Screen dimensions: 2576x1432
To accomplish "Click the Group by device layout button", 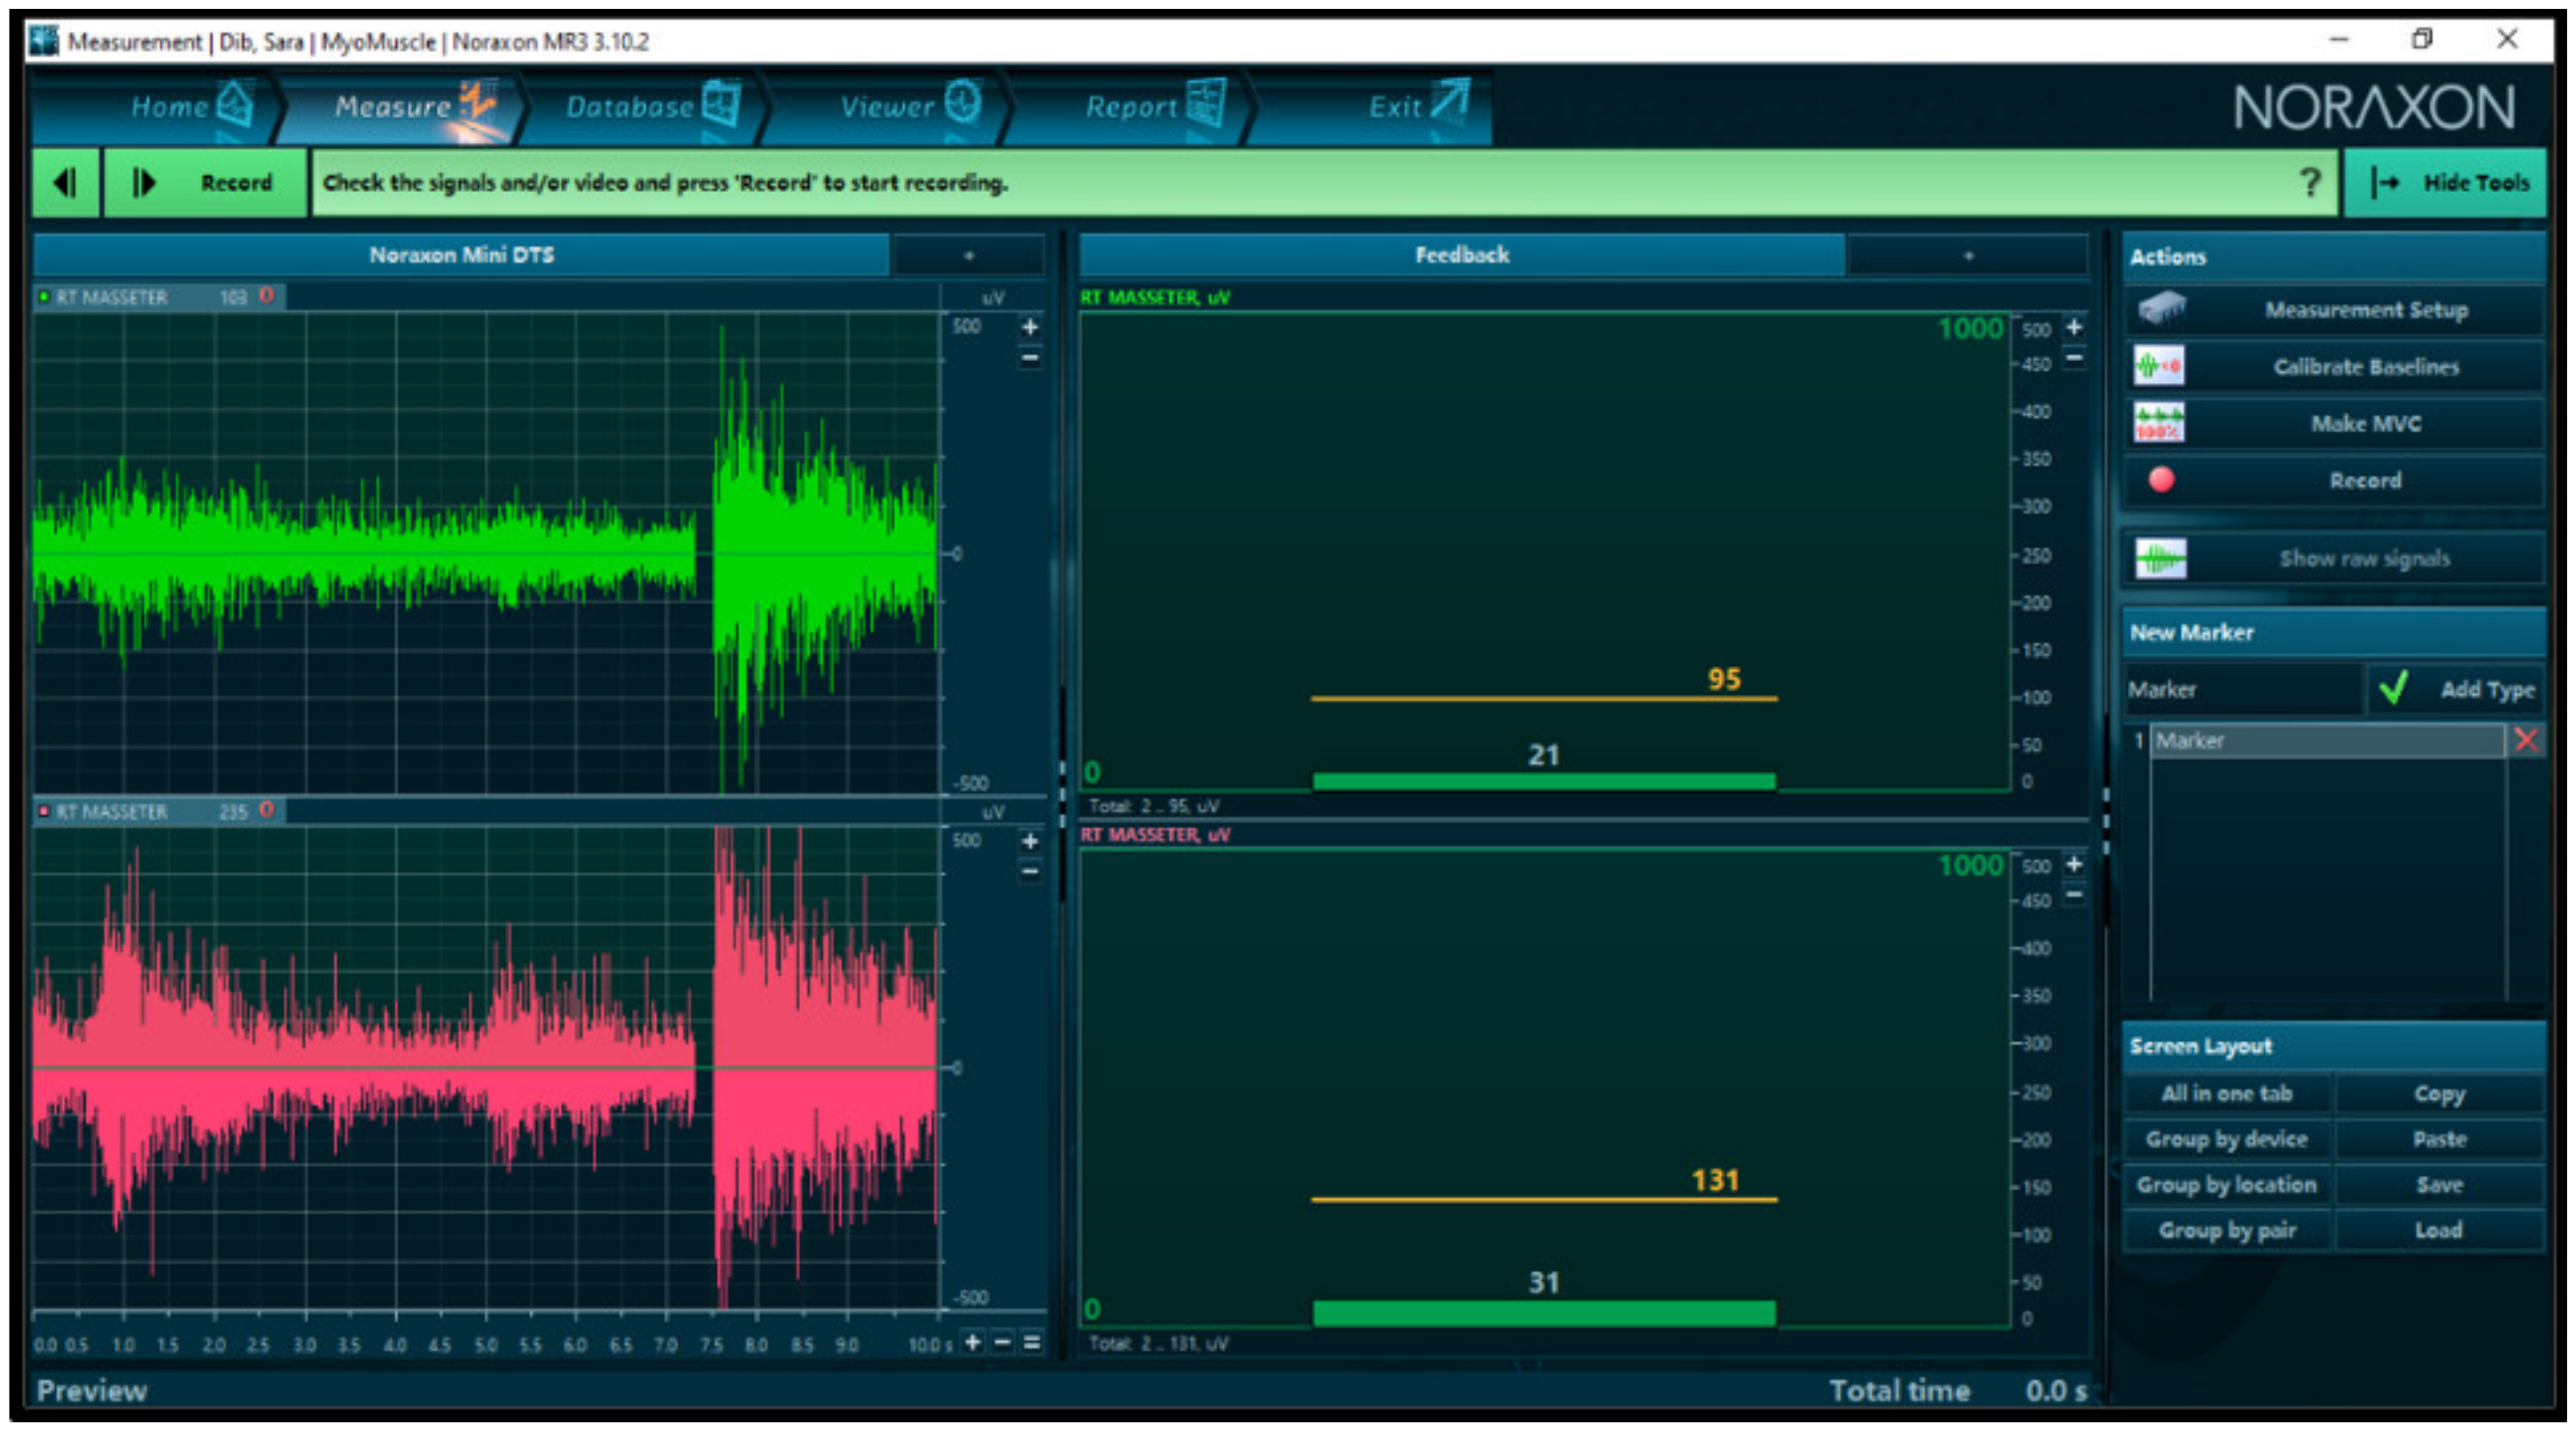I will [2226, 1139].
